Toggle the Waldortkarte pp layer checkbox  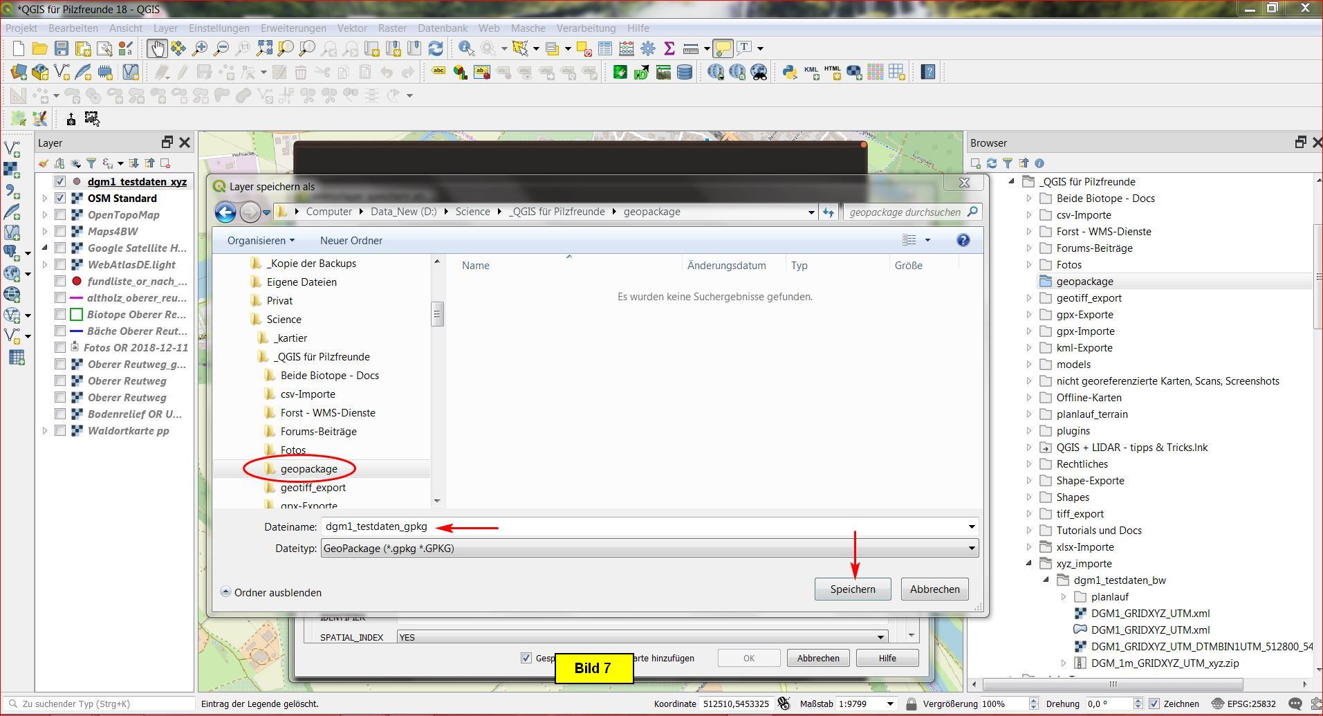[x=60, y=431]
